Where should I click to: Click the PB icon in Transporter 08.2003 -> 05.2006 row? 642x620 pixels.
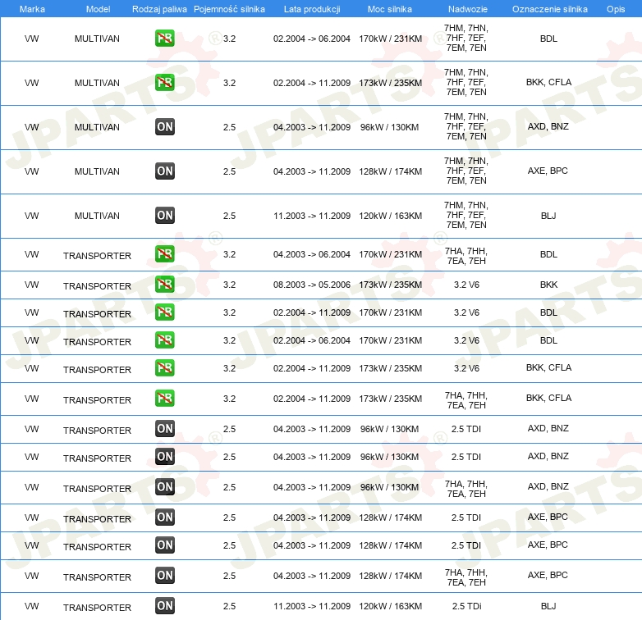164,285
